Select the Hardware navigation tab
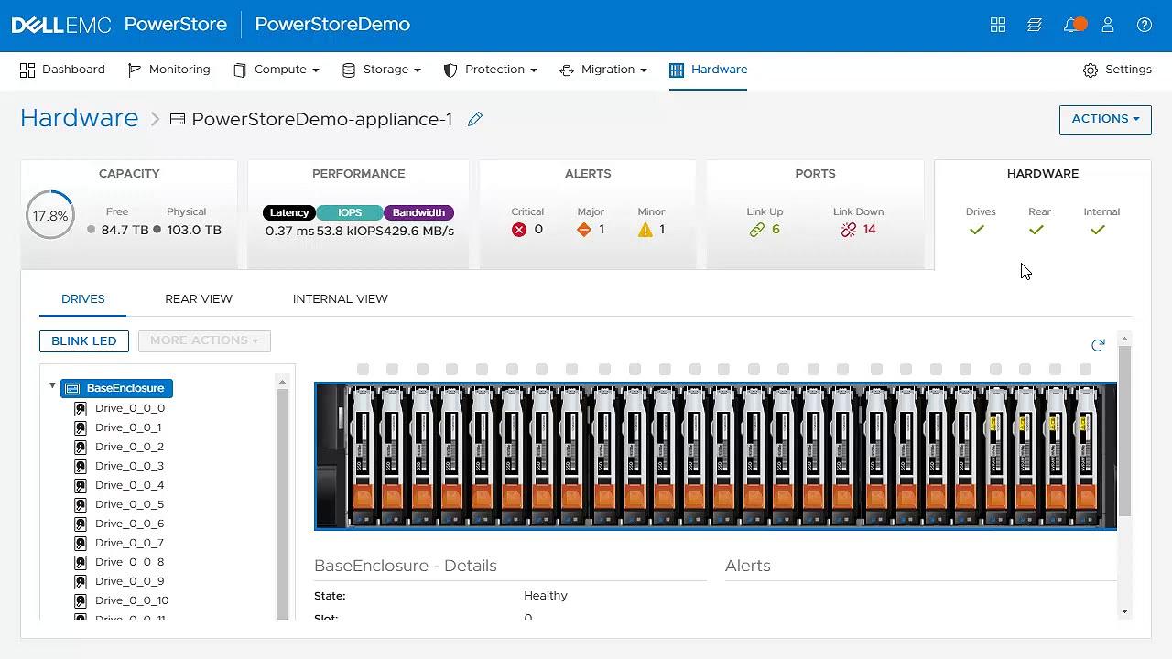Screen dimensions: 1172x659 click(709, 70)
